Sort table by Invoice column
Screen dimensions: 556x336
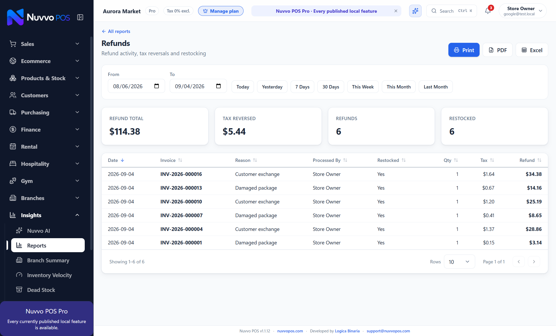[x=180, y=160]
